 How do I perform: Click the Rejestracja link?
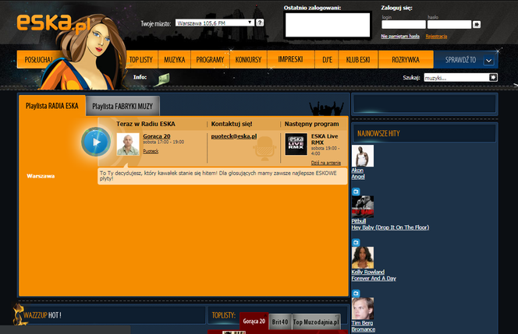tap(436, 37)
